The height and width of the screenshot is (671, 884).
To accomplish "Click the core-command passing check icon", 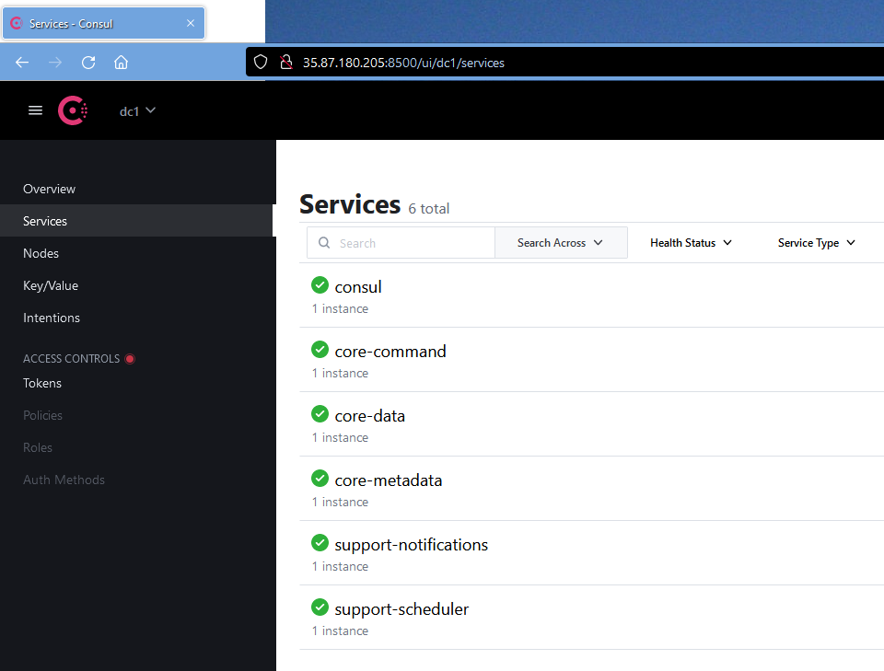I will (x=320, y=349).
